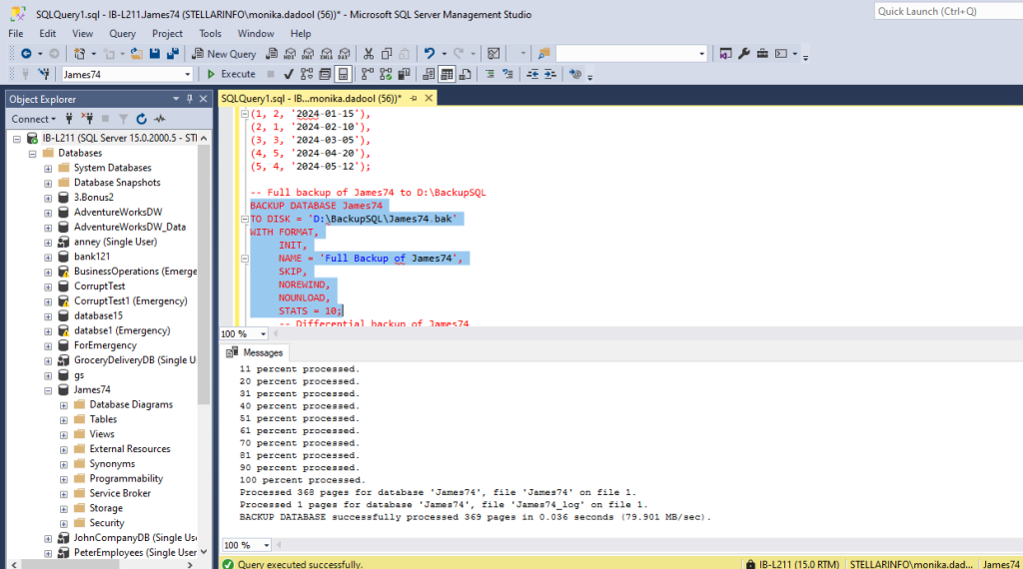Open the editor 100 % zoom dropdown
Screen dimensions: 1023x569
point(263,333)
